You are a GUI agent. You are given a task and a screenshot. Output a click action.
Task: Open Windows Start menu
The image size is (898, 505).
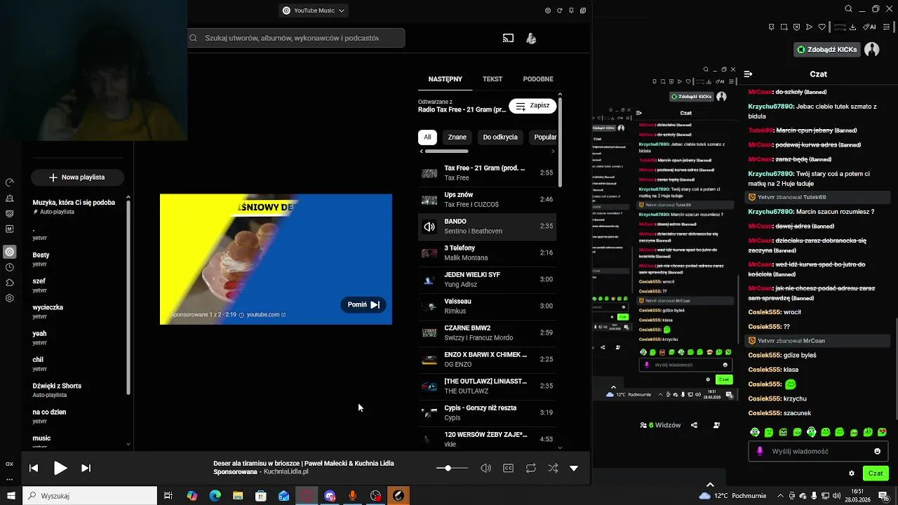(x=11, y=496)
